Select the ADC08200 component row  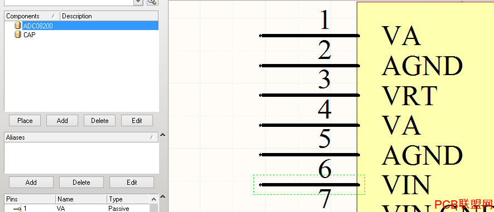tap(81, 26)
